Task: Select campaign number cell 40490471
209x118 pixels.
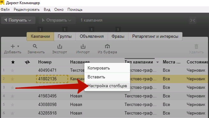Action: pos(47,70)
